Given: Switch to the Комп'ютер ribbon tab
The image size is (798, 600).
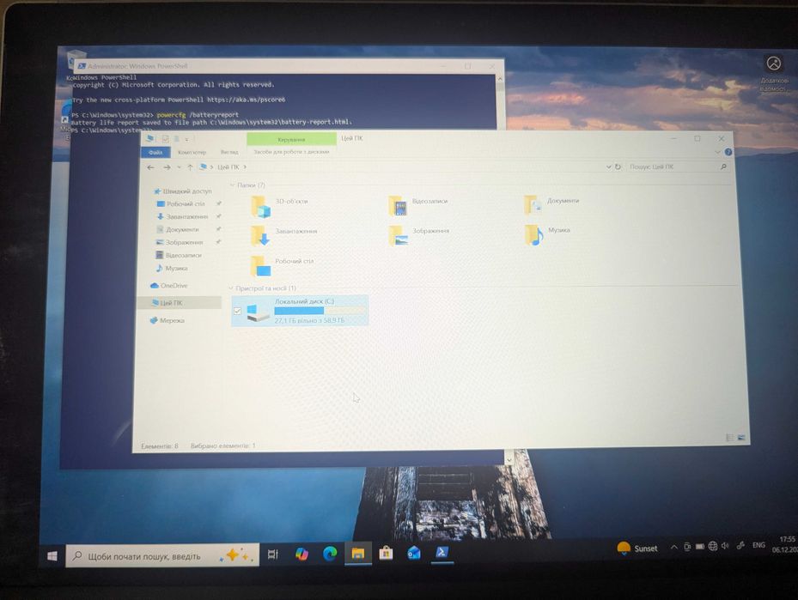Looking at the screenshot, I should click(192, 152).
